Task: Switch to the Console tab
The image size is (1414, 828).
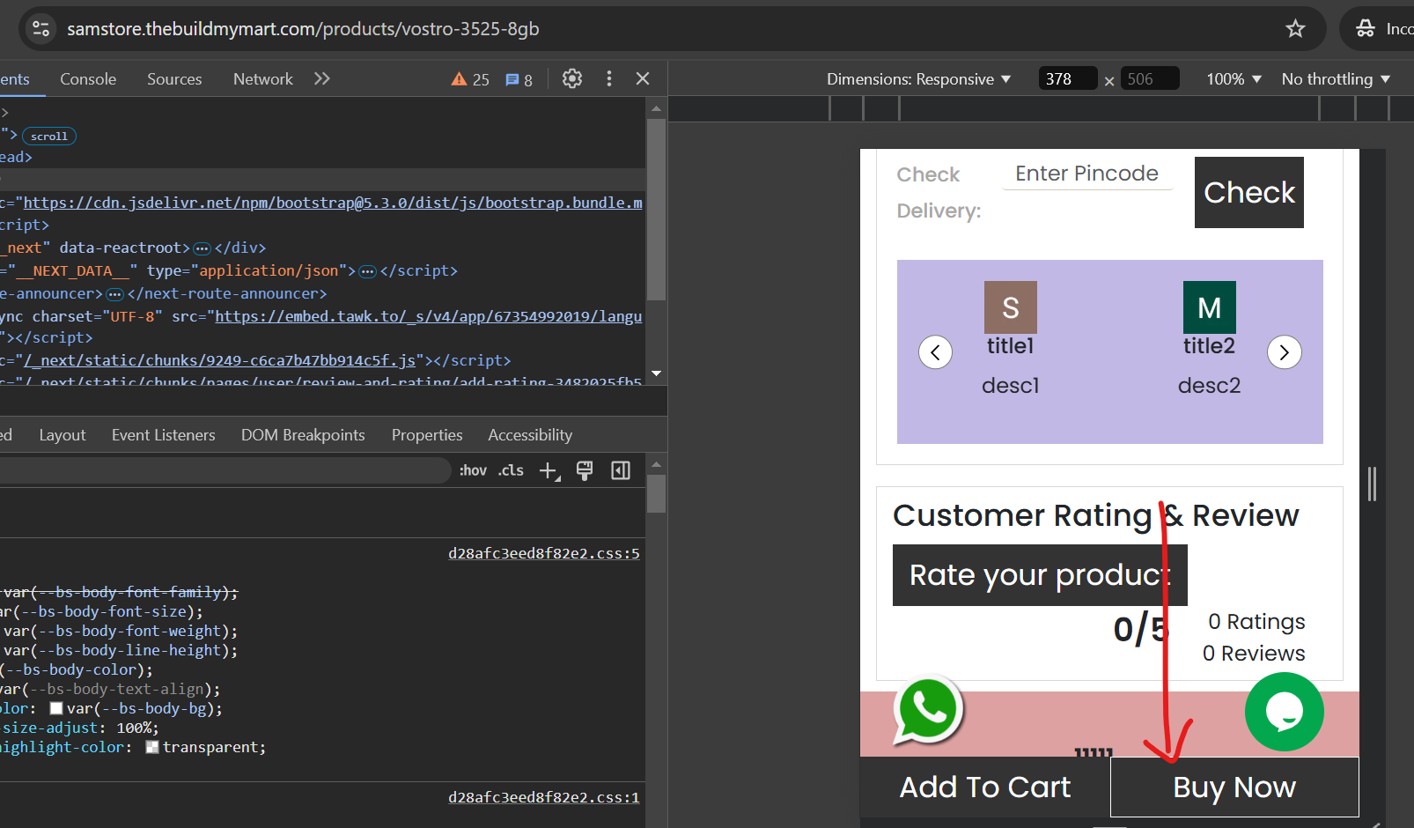Action: pyautogui.click(x=88, y=79)
